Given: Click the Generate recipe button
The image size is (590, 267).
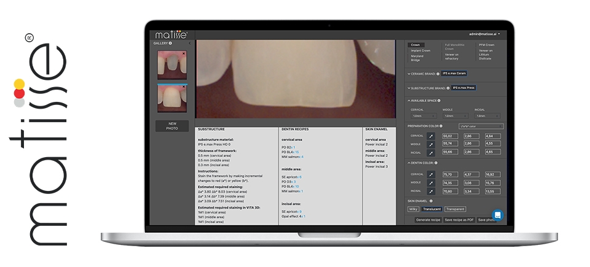Looking at the screenshot, I should [x=428, y=220].
